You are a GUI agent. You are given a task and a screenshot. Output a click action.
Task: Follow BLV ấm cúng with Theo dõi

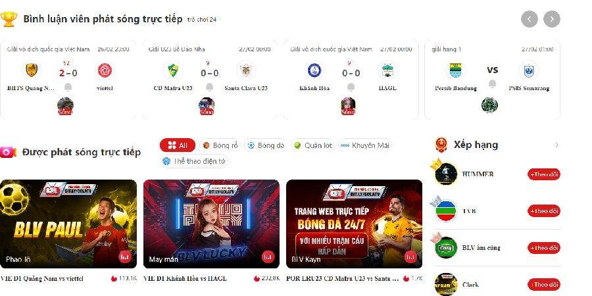point(544,248)
